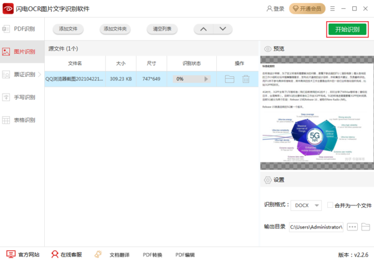Click the 0% recognition progress bar
Viewport: 374px width, 261px height.
pyautogui.click(x=191, y=79)
